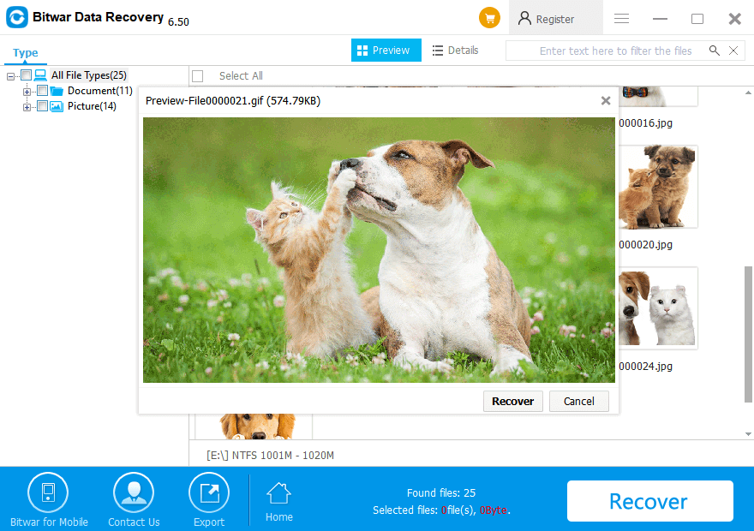Click the 000016.jpg file name

tap(645, 123)
